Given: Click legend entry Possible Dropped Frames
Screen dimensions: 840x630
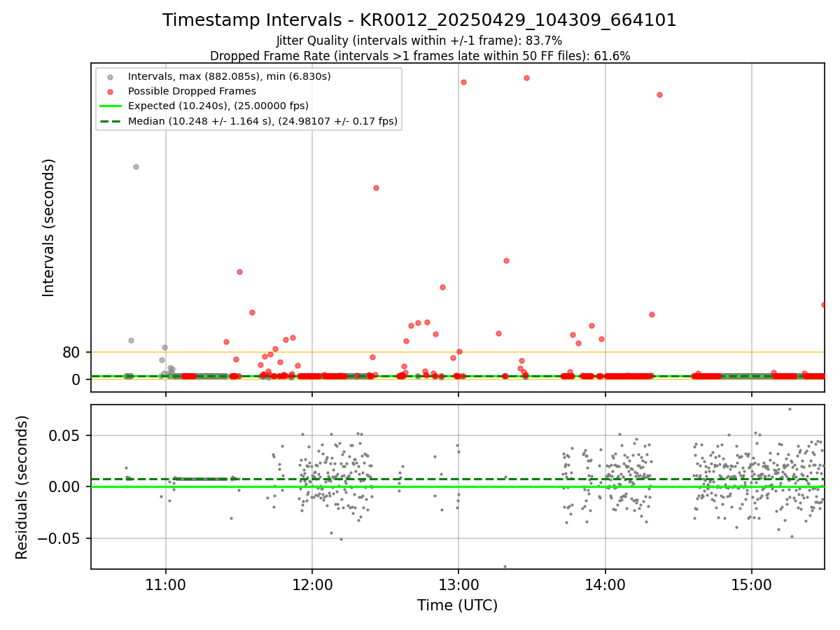Looking at the screenshot, I should tap(192, 91).
